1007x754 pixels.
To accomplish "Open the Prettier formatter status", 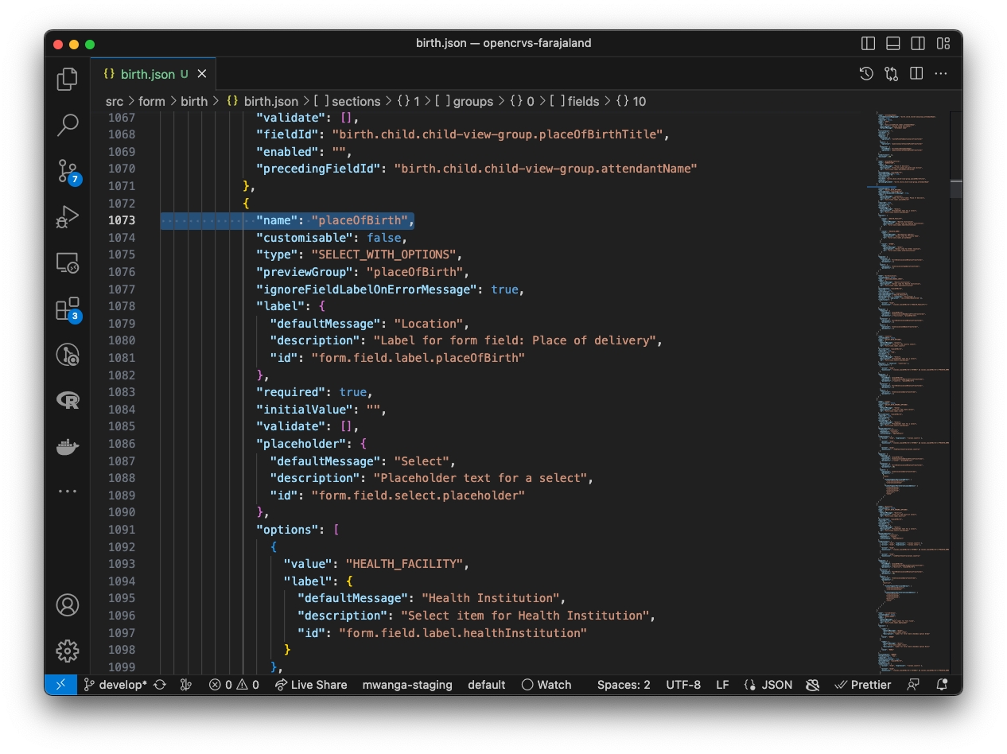I will tap(862, 685).
